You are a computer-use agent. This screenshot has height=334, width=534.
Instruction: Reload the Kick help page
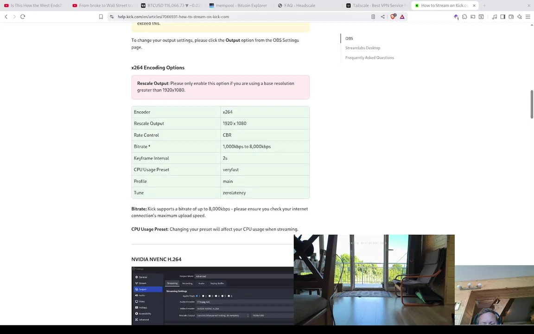tap(23, 17)
